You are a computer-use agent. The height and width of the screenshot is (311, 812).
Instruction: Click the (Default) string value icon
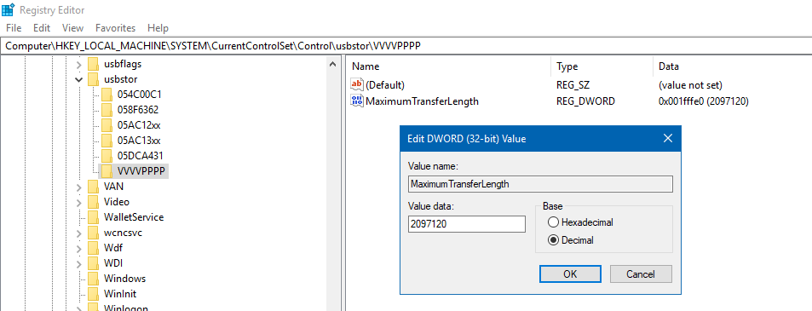click(357, 84)
